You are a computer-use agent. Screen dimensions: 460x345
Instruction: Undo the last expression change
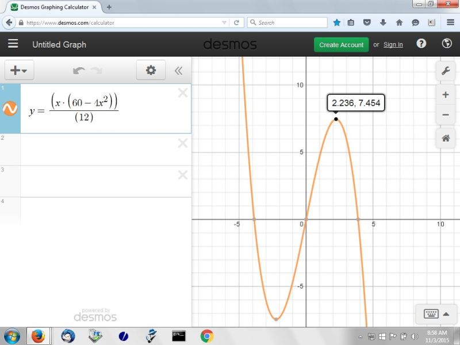tap(79, 70)
